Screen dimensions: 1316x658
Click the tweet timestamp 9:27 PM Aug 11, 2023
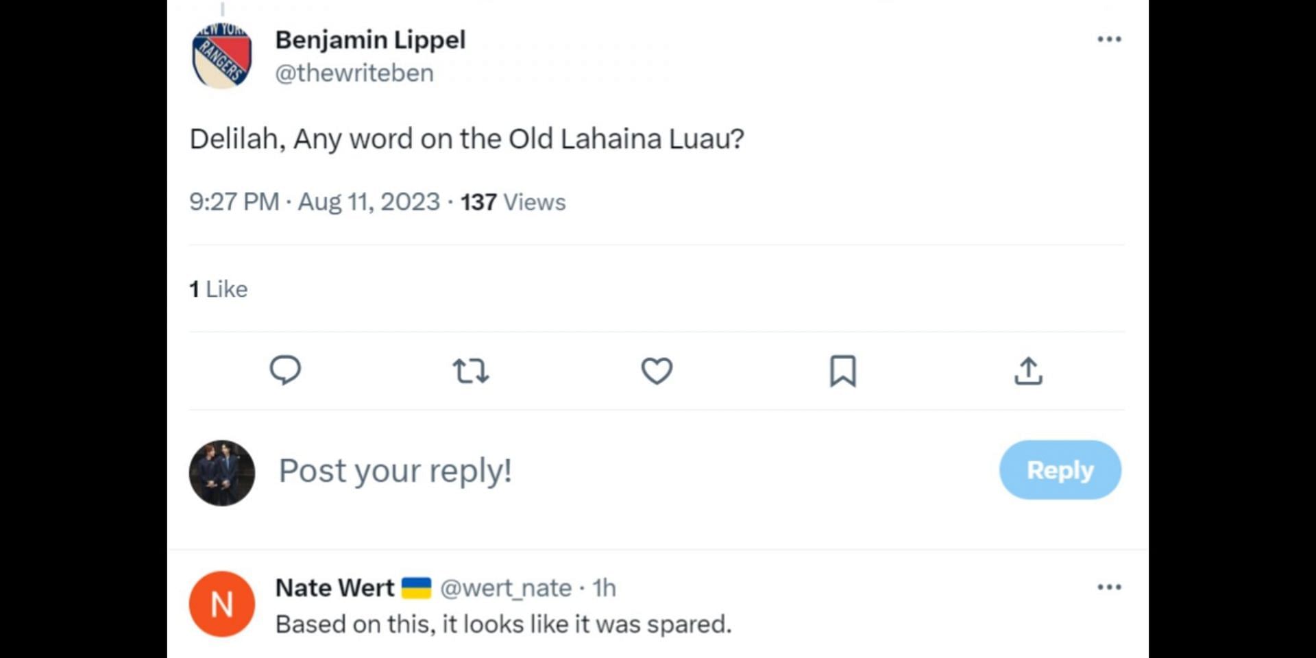(x=315, y=202)
